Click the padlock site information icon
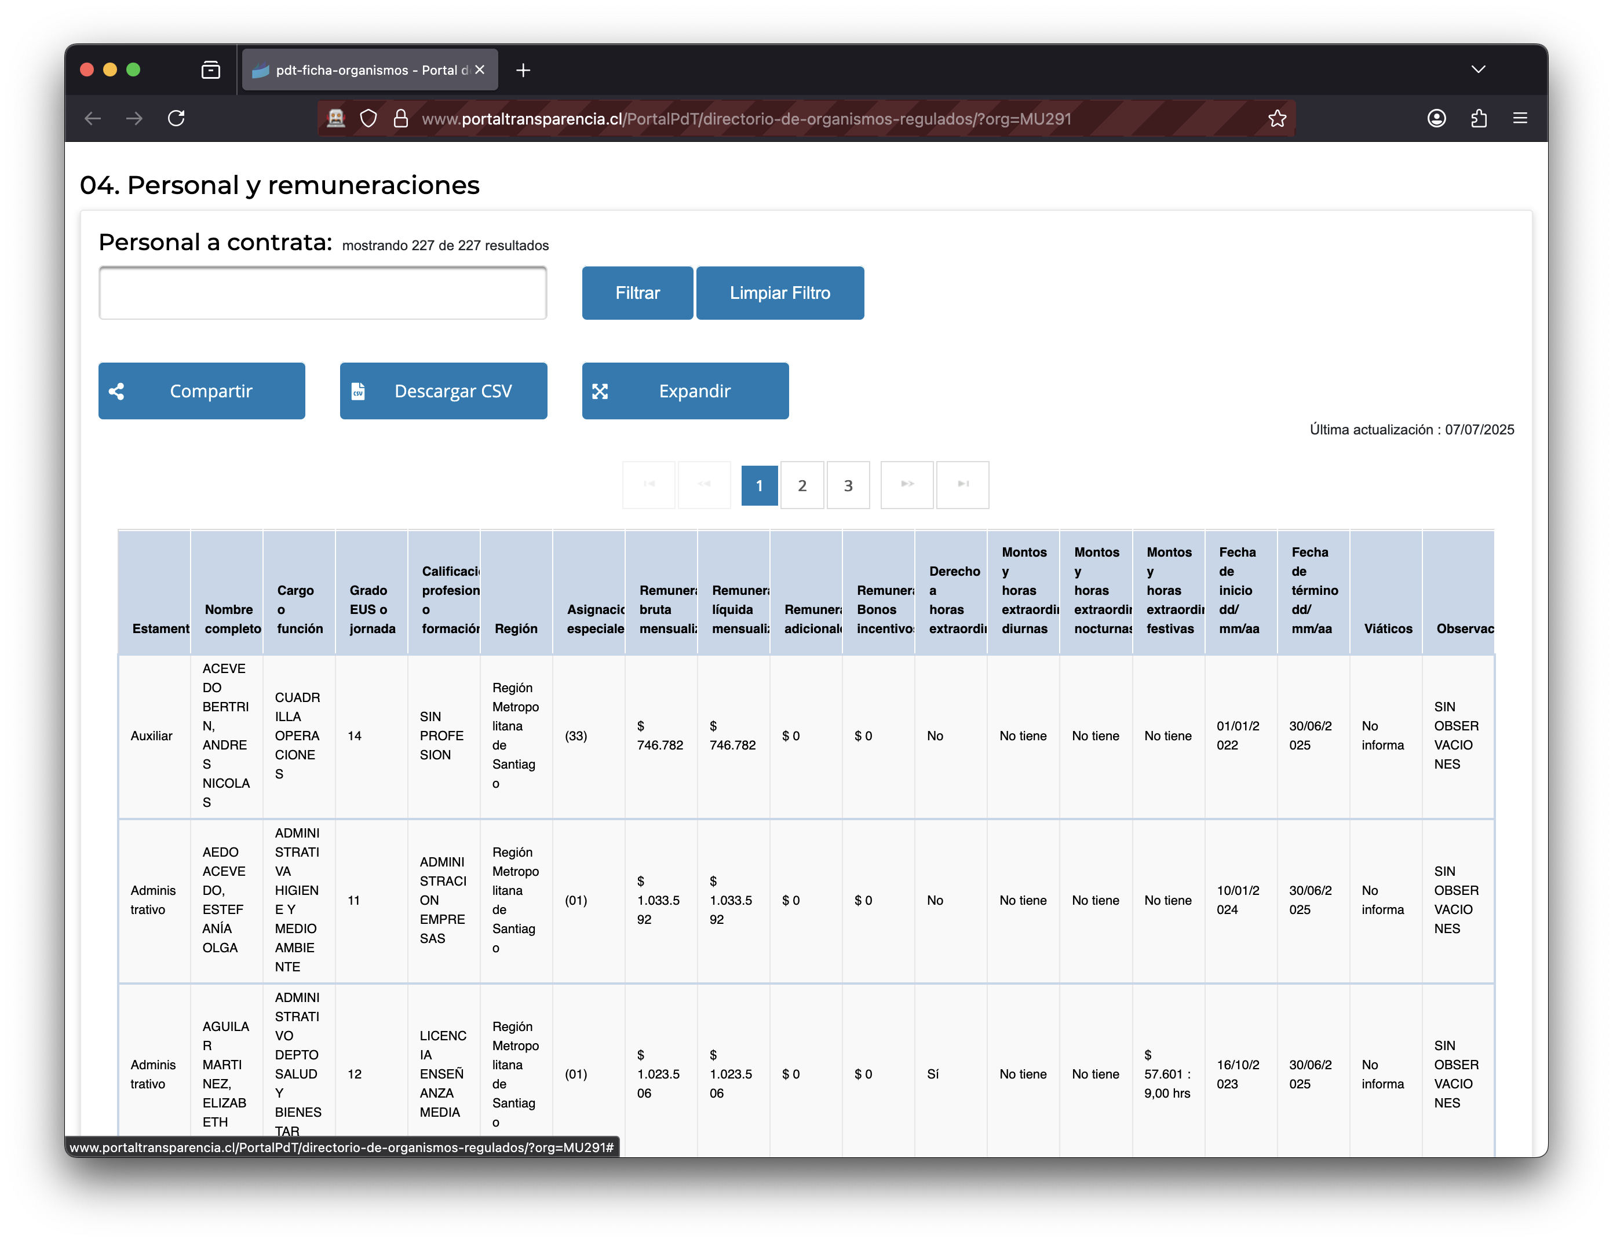Image resolution: width=1613 pixels, height=1243 pixels. pos(400,118)
